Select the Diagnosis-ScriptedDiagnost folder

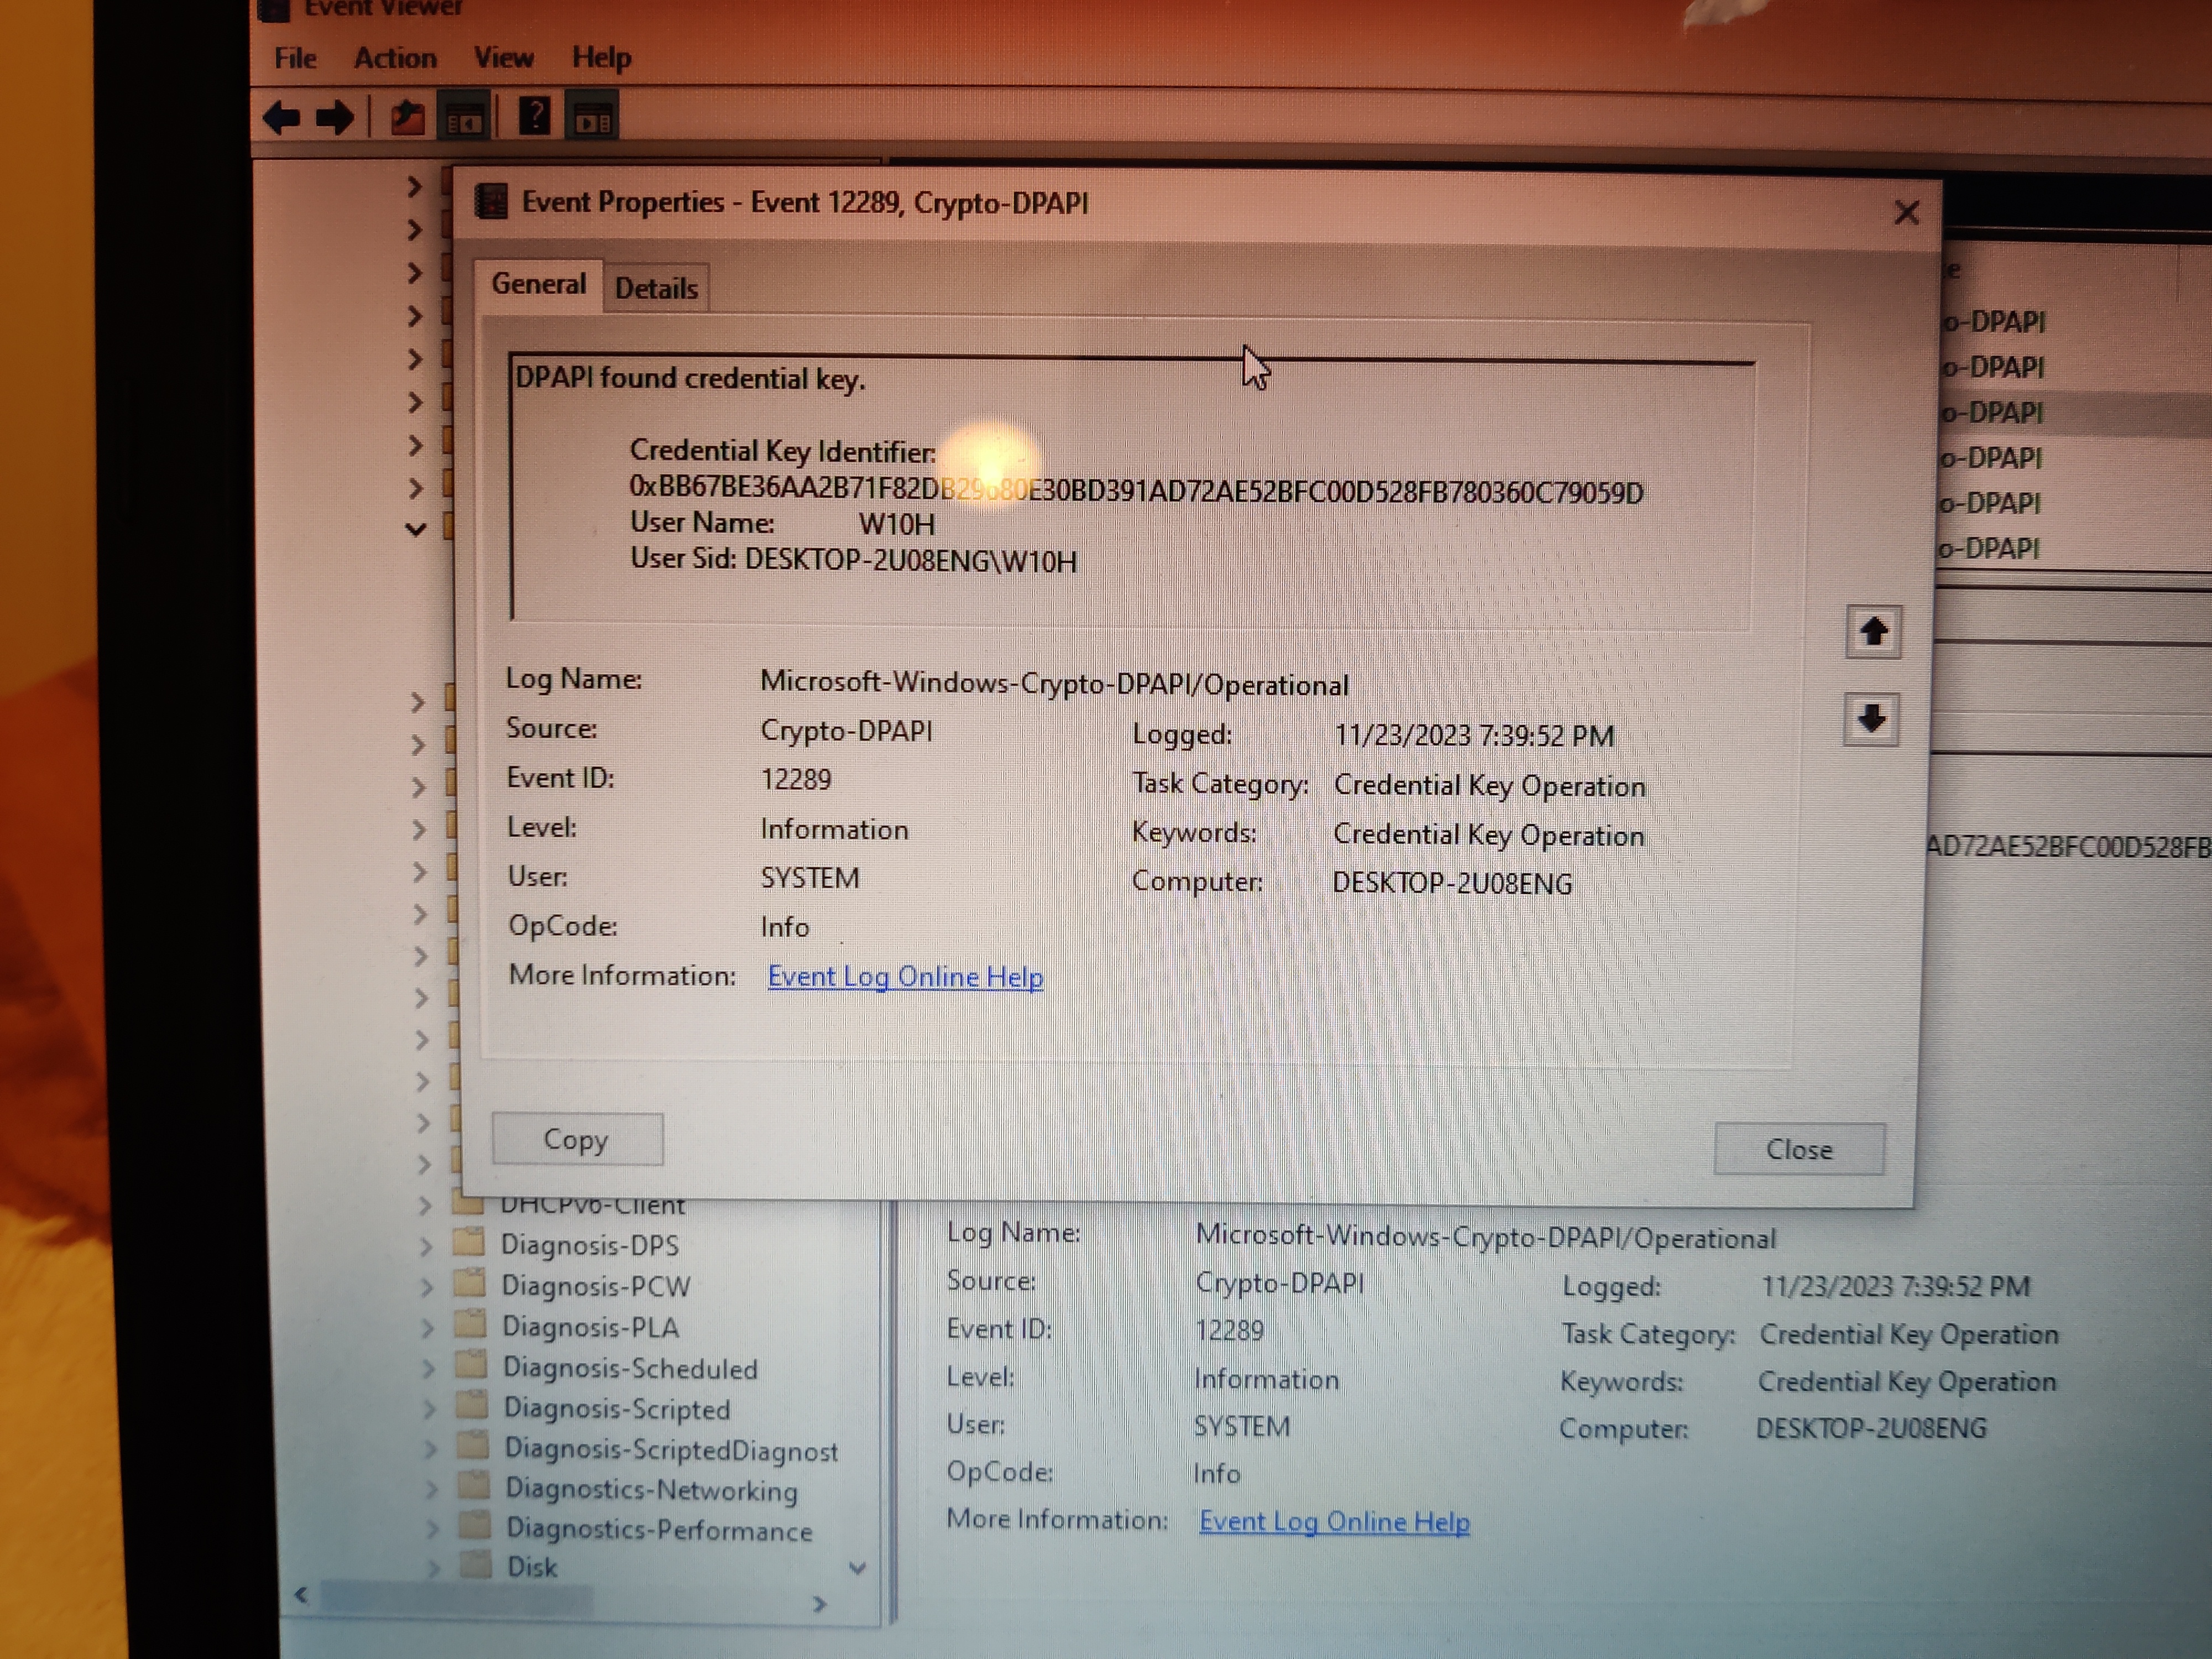tap(671, 1450)
